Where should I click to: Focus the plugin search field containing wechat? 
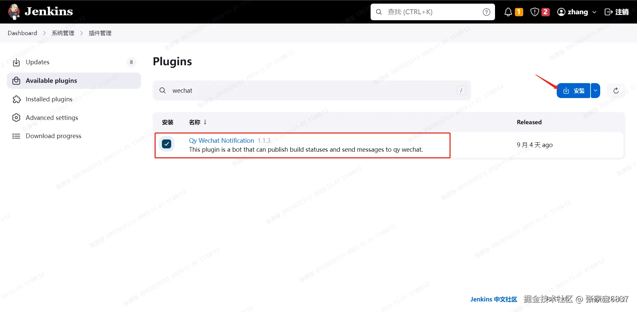coord(312,90)
